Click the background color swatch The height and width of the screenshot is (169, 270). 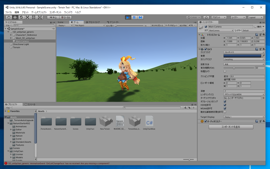pyautogui.click(x=242, y=56)
